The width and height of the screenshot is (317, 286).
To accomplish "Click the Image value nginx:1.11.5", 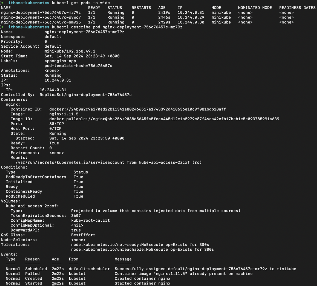I will click(x=64, y=114).
